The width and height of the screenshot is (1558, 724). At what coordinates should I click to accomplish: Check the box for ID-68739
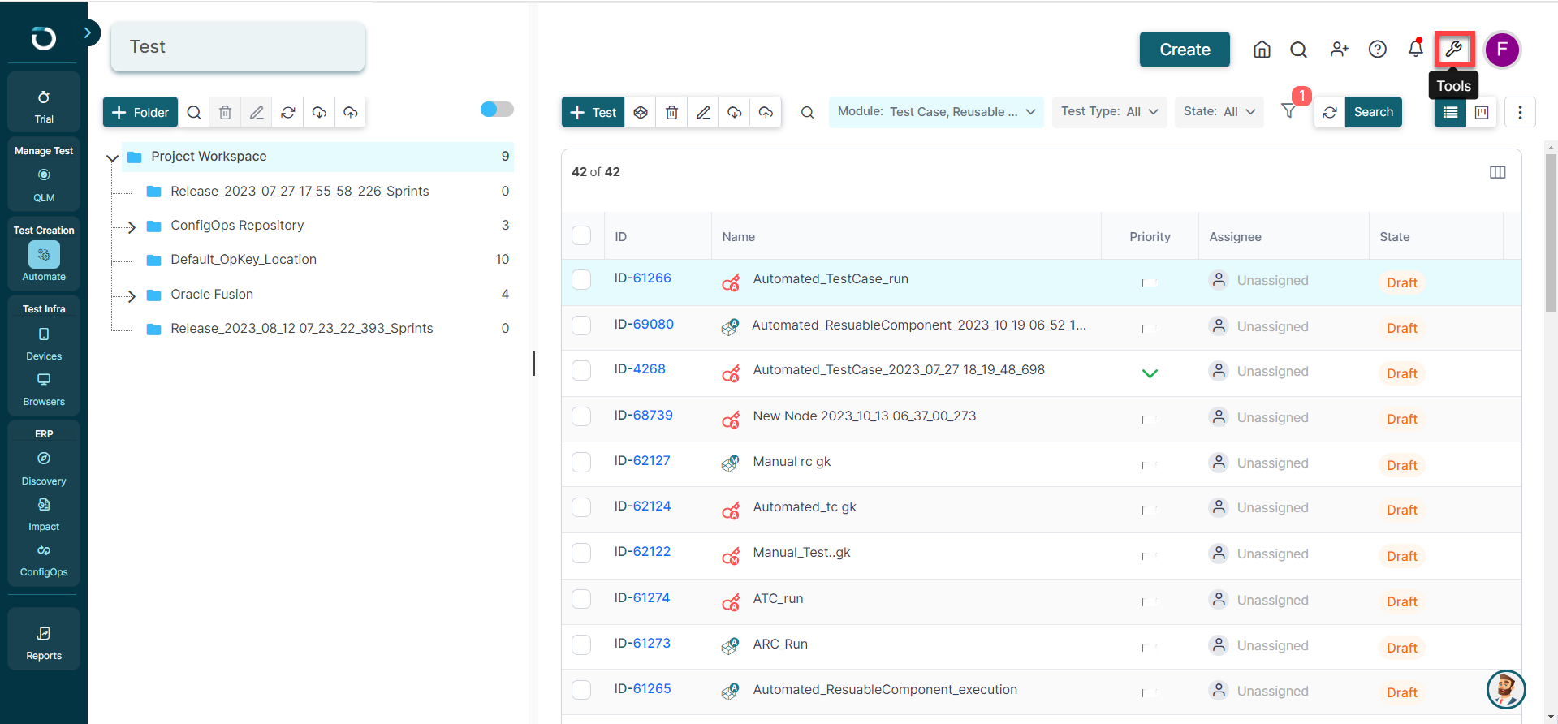click(581, 416)
